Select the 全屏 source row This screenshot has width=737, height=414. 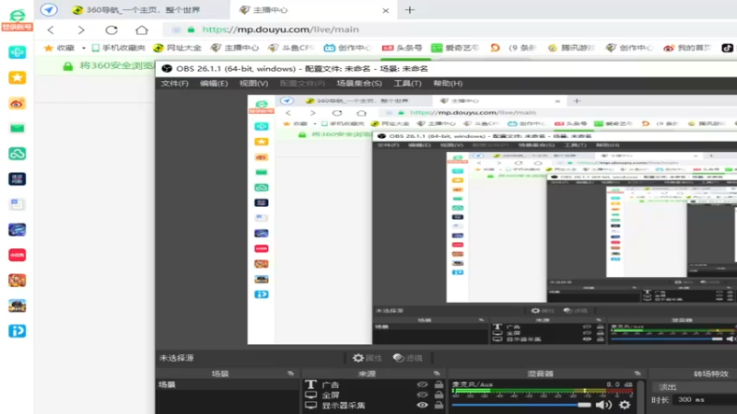coord(374,395)
